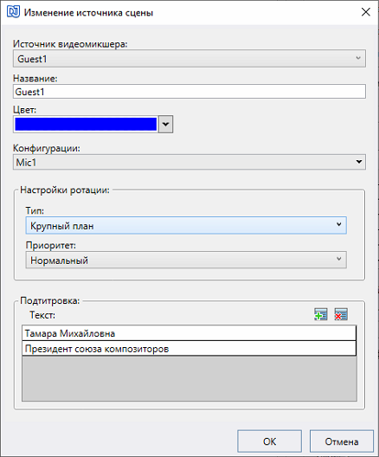
Task: Close the scene source dialog window
Action: [366, 12]
